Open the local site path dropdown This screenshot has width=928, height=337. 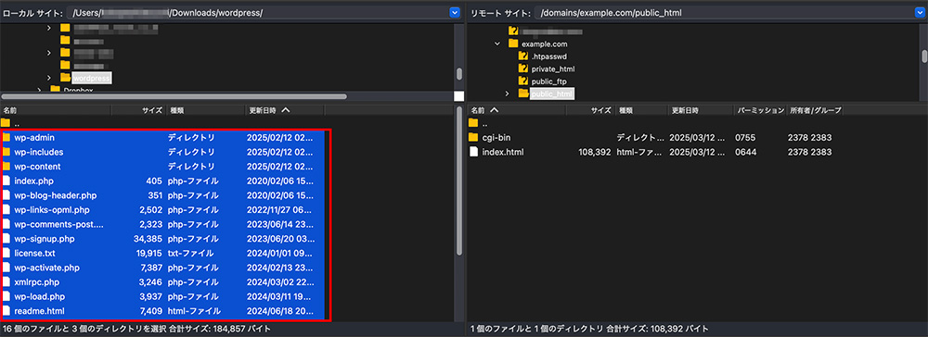pos(455,12)
